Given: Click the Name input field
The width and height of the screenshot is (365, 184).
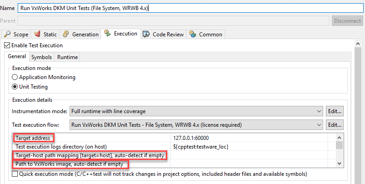Looking at the screenshot, I should pos(190,8).
